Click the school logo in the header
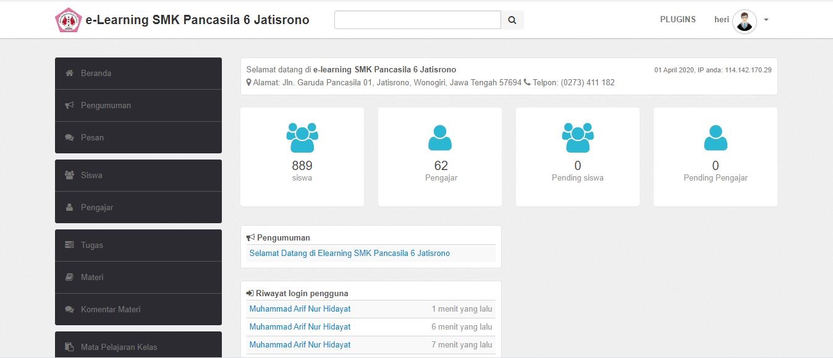The height and width of the screenshot is (358, 833). click(x=68, y=19)
